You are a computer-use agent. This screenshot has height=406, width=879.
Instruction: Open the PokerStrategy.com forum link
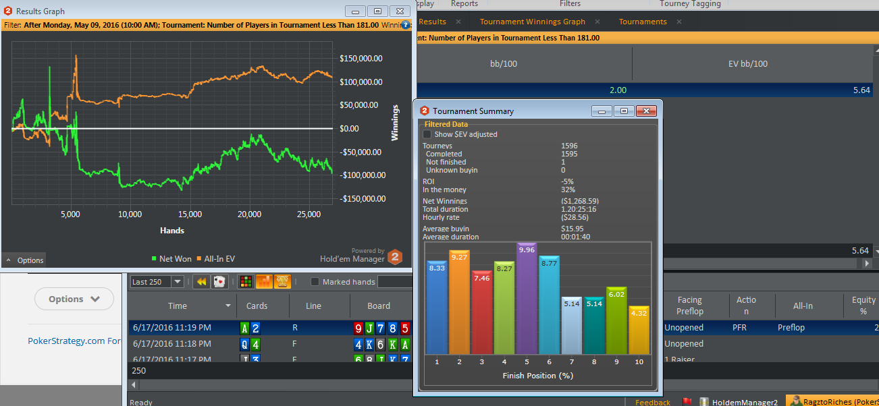75,341
